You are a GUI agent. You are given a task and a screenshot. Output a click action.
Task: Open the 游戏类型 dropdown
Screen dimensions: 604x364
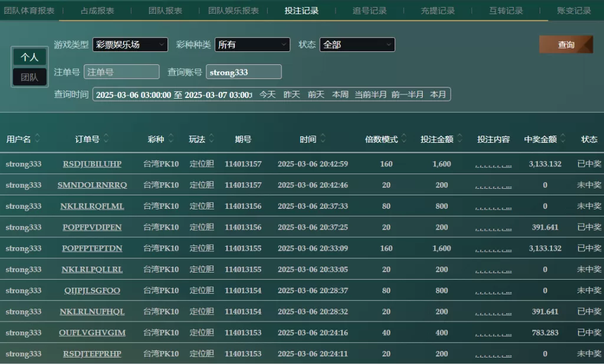130,45
